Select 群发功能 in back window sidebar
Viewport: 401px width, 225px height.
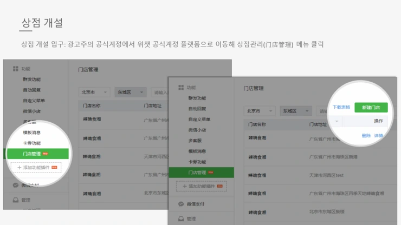coord(32,80)
